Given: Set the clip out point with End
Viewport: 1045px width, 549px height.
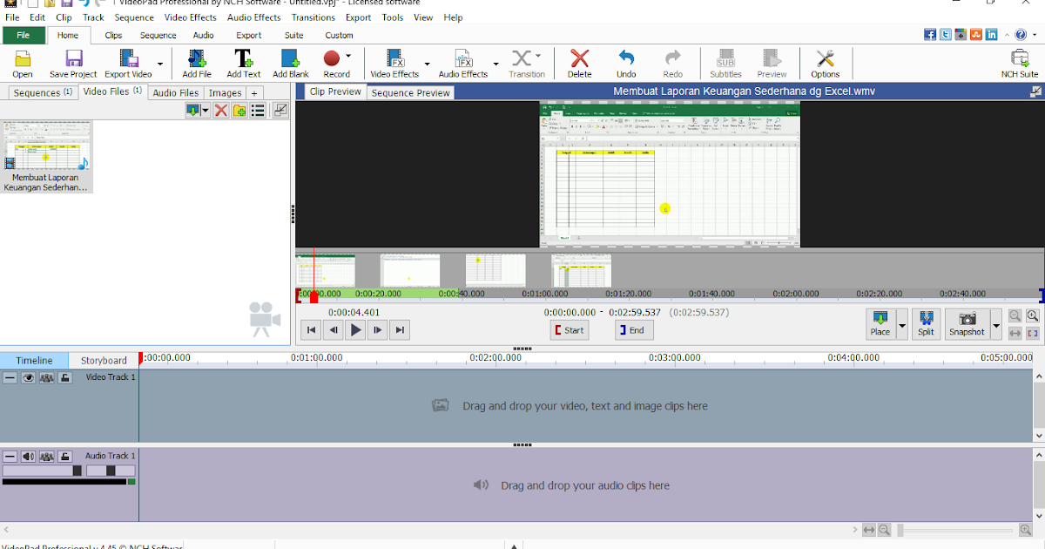Looking at the screenshot, I should click(x=634, y=330).
